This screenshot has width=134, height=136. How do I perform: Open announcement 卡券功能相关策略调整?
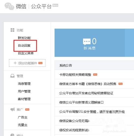(75, 75)
